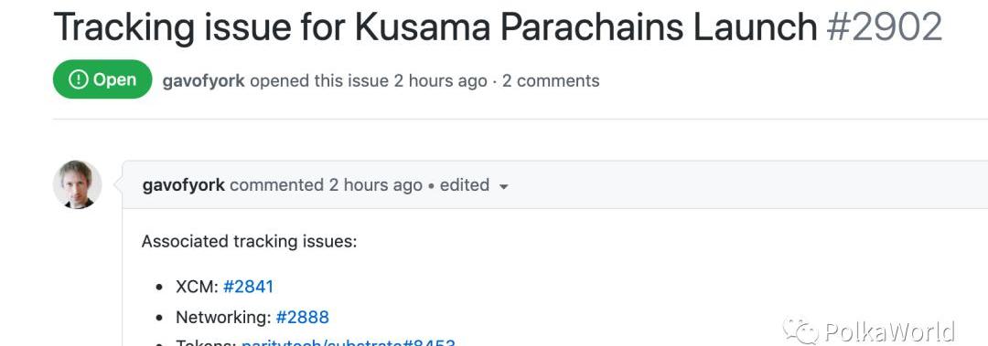The height and width of the screenshot is (346, 988).
Task: Click gavofyork's profile avatar picture
Action: 78,184
